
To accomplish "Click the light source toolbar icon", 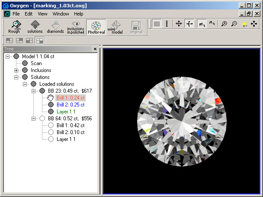I will 244,24.
